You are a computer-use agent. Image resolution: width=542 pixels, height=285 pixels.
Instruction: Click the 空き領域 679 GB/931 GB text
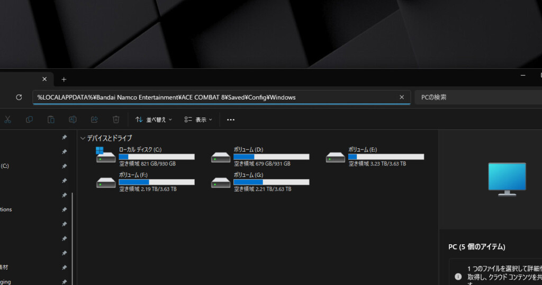point(262,164)
